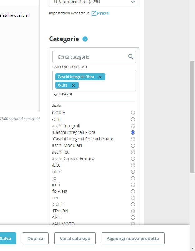Click the Salva button
This screenshot has width=195, height=251.
click(6, 239)
